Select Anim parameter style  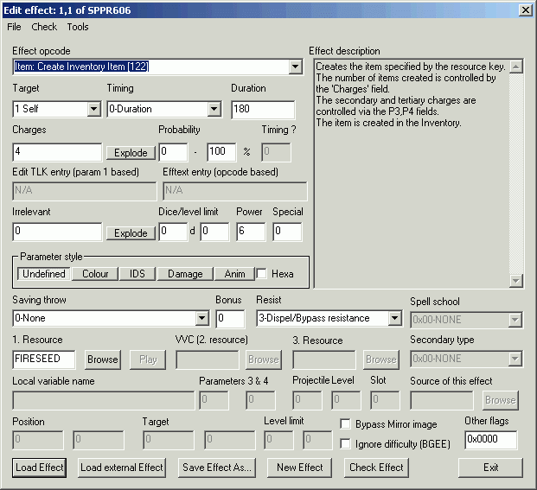[234, 274]
